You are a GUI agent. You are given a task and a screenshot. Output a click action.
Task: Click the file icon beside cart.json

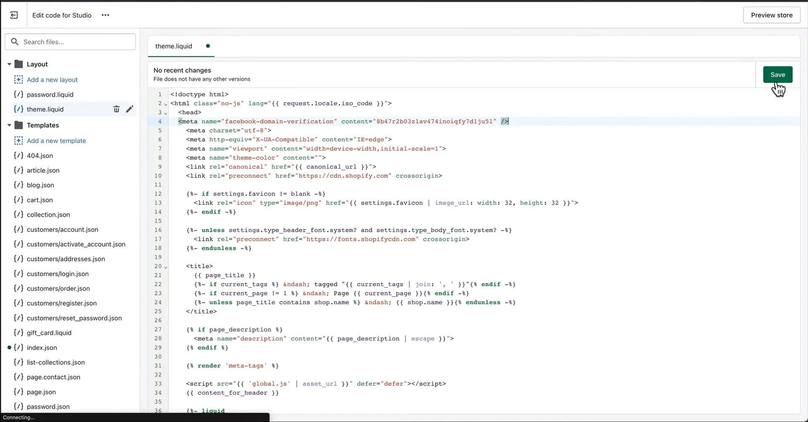19,199
